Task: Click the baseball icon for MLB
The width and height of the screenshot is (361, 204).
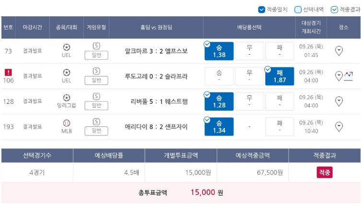Action: tap(67, 123)
